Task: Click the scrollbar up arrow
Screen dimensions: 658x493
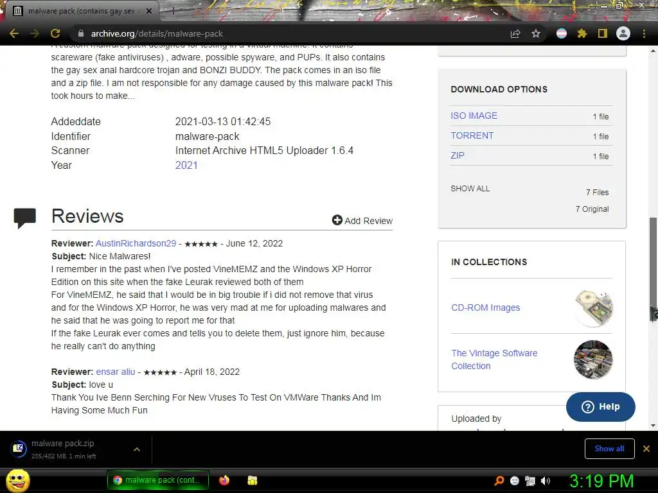Action: point(653,51)
